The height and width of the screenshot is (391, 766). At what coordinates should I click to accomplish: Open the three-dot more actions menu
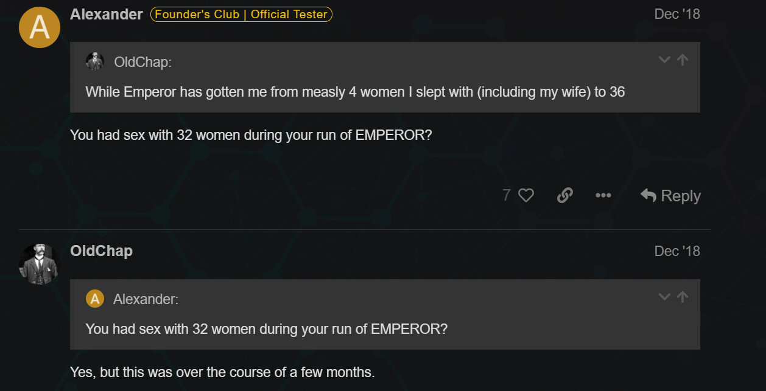click(x=603, y=195)
